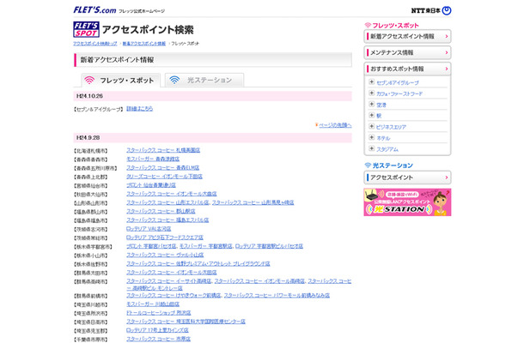
Task: Open the スターバックス コーヒー けやきウォーク前橋店 link
Action: pos(174,295)
